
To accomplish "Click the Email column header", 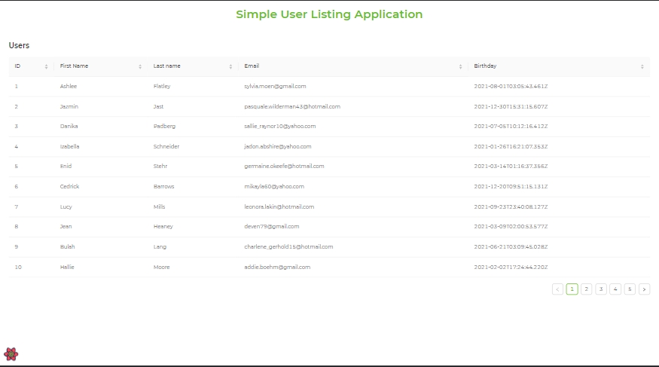I will coord(252,66).
